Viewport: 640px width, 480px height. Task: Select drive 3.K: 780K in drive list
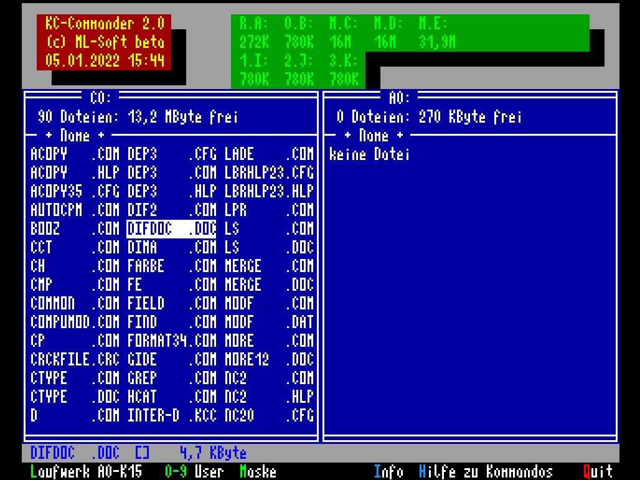click(344, 70)
